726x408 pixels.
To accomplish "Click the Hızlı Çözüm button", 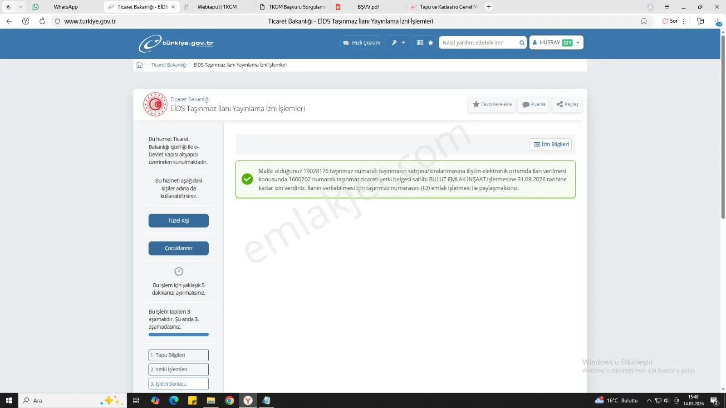I will 362,43.
